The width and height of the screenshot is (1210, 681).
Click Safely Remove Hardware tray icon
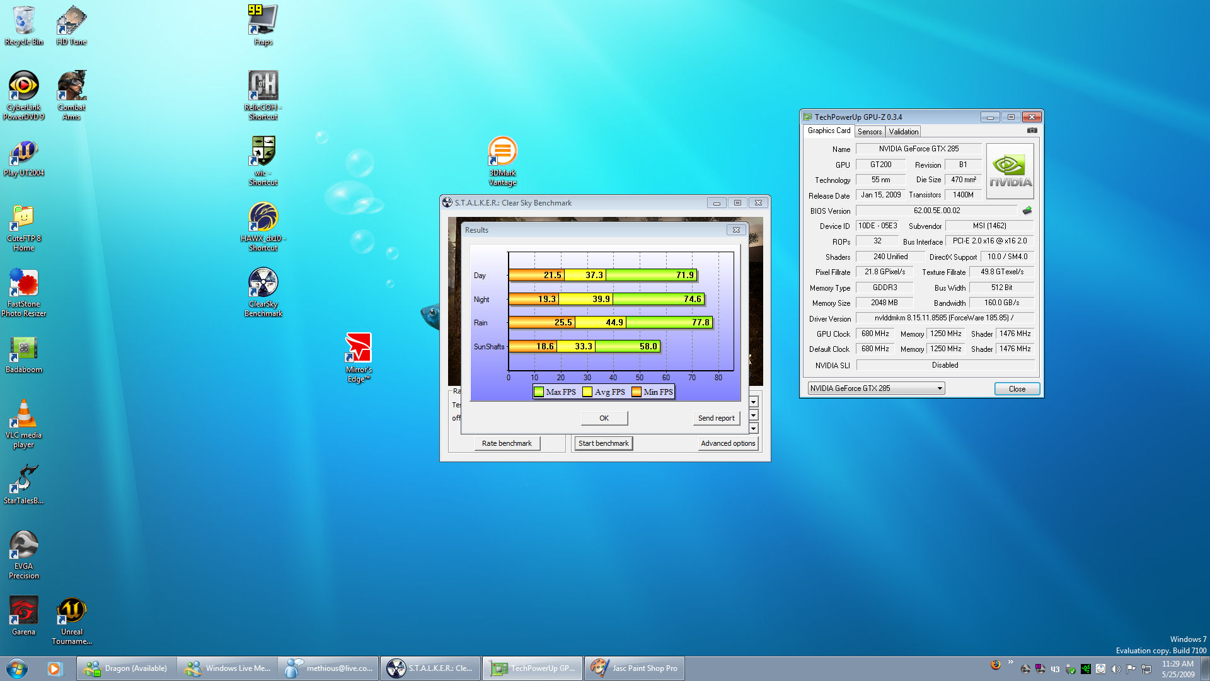click(x=1070, y=669)
